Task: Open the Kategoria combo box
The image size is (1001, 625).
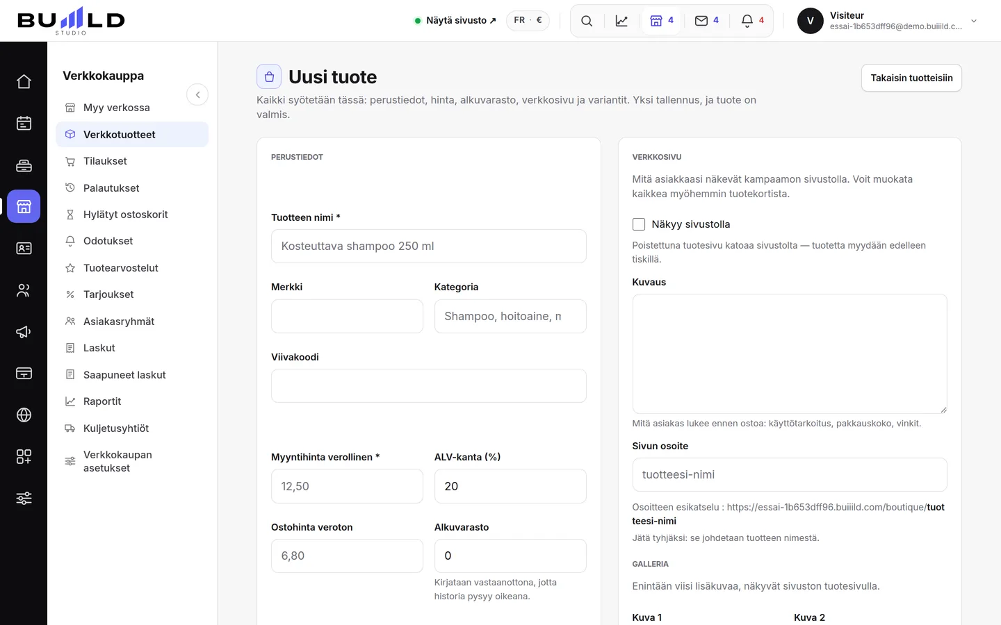Action: click(x=510, y=317)
